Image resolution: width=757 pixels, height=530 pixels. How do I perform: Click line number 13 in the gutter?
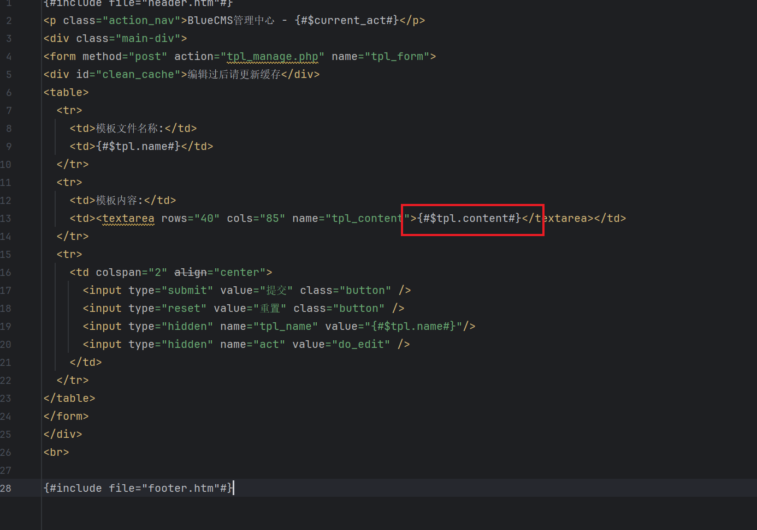point(5,219)
